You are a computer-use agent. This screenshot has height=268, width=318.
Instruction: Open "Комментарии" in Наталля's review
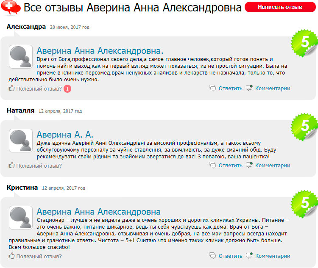(273, 165)
